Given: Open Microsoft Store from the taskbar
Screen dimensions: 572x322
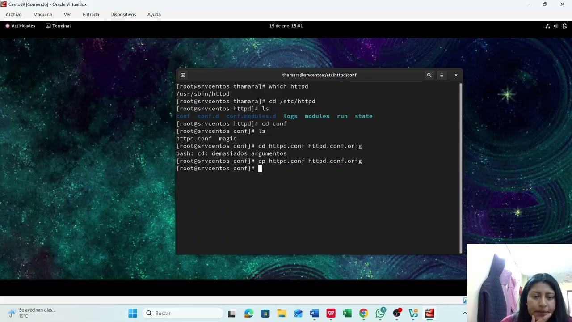Looking at the screenshot, I should point(265,314).
